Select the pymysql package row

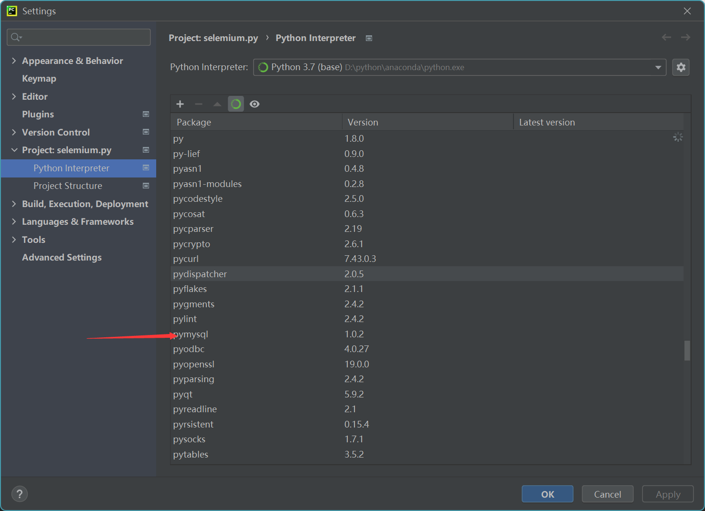[x=427, y=334]
